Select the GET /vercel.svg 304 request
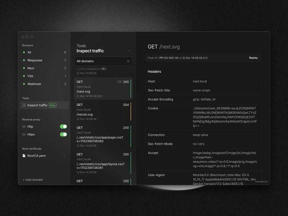The width and height of the screenshot is (288, 216). click(103, 112)
